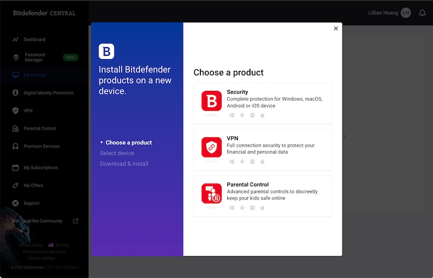Click iOS icon under Security
Image resolution: width=433 pixels, height=278 pixels.
click(253, 115)
